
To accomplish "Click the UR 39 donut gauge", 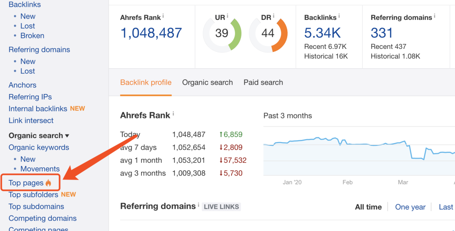I will click(222, 33).
